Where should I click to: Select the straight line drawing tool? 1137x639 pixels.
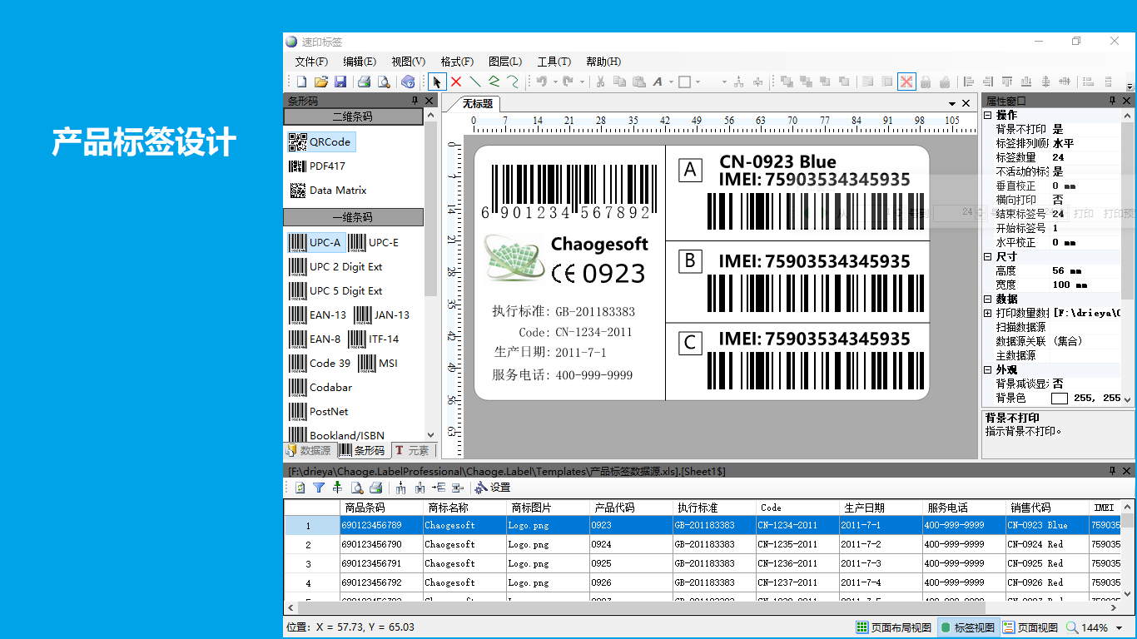[x=475, y=82]
